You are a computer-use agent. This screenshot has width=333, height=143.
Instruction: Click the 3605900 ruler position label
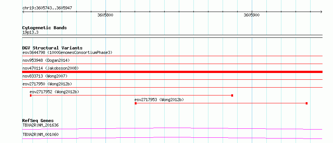252,15
